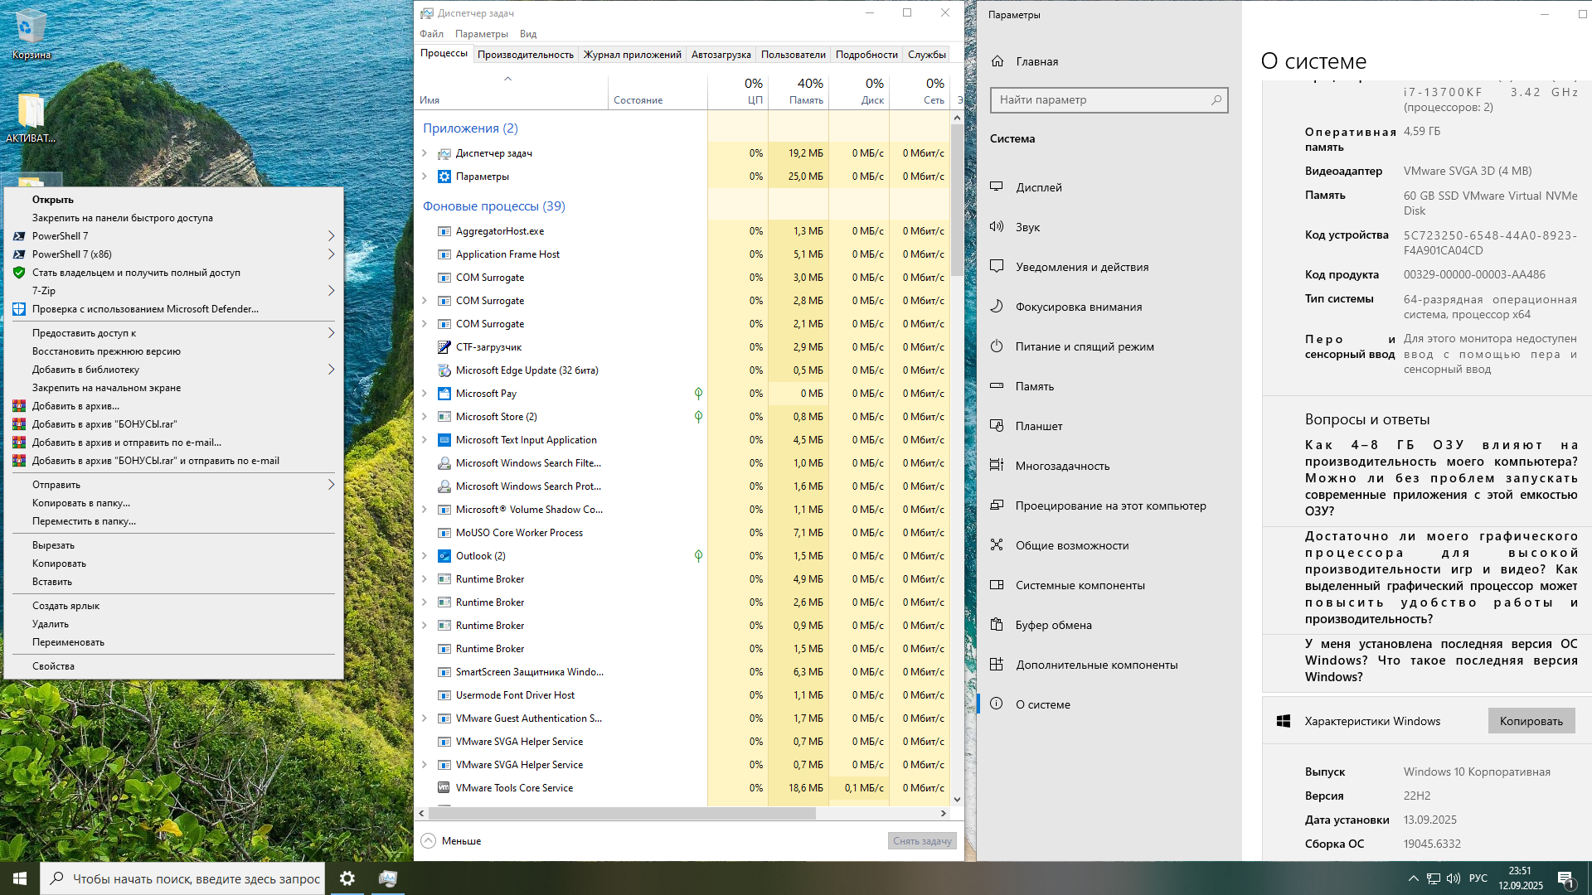Viewport: 1592px width, 895px height.
Task: Click the Task Manager taskbar icon
Action: [x=387, y=878]
